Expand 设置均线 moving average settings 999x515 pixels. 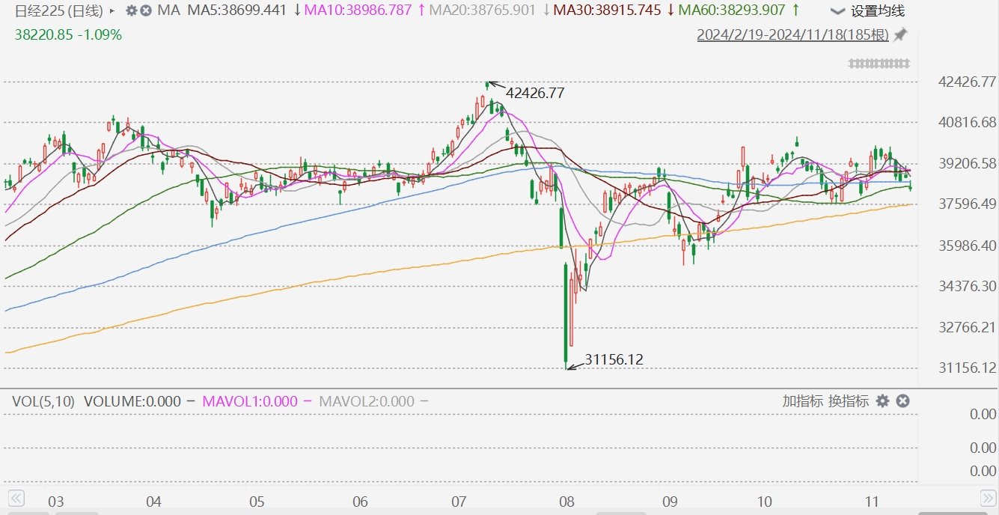pyautogui.click(x=869, y=10)
